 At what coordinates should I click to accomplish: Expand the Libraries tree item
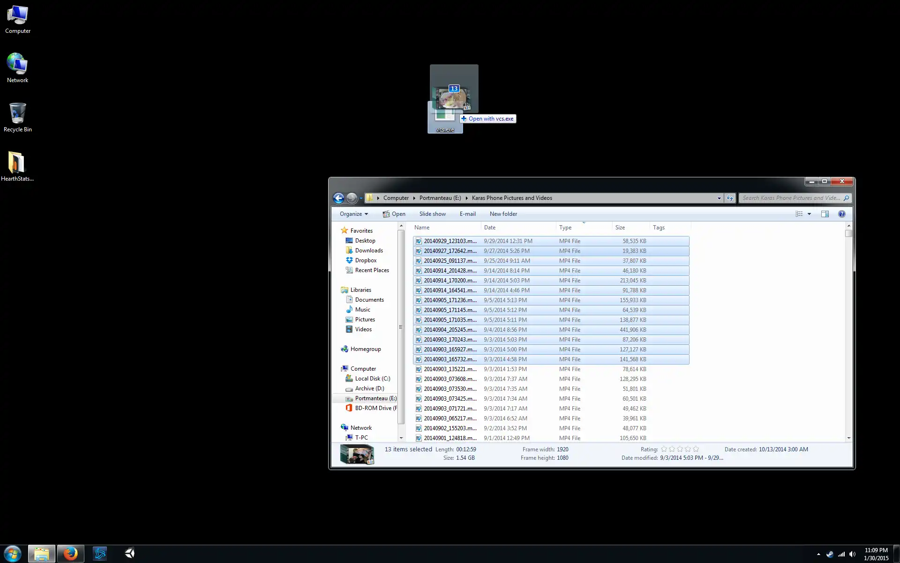[339, 289]
